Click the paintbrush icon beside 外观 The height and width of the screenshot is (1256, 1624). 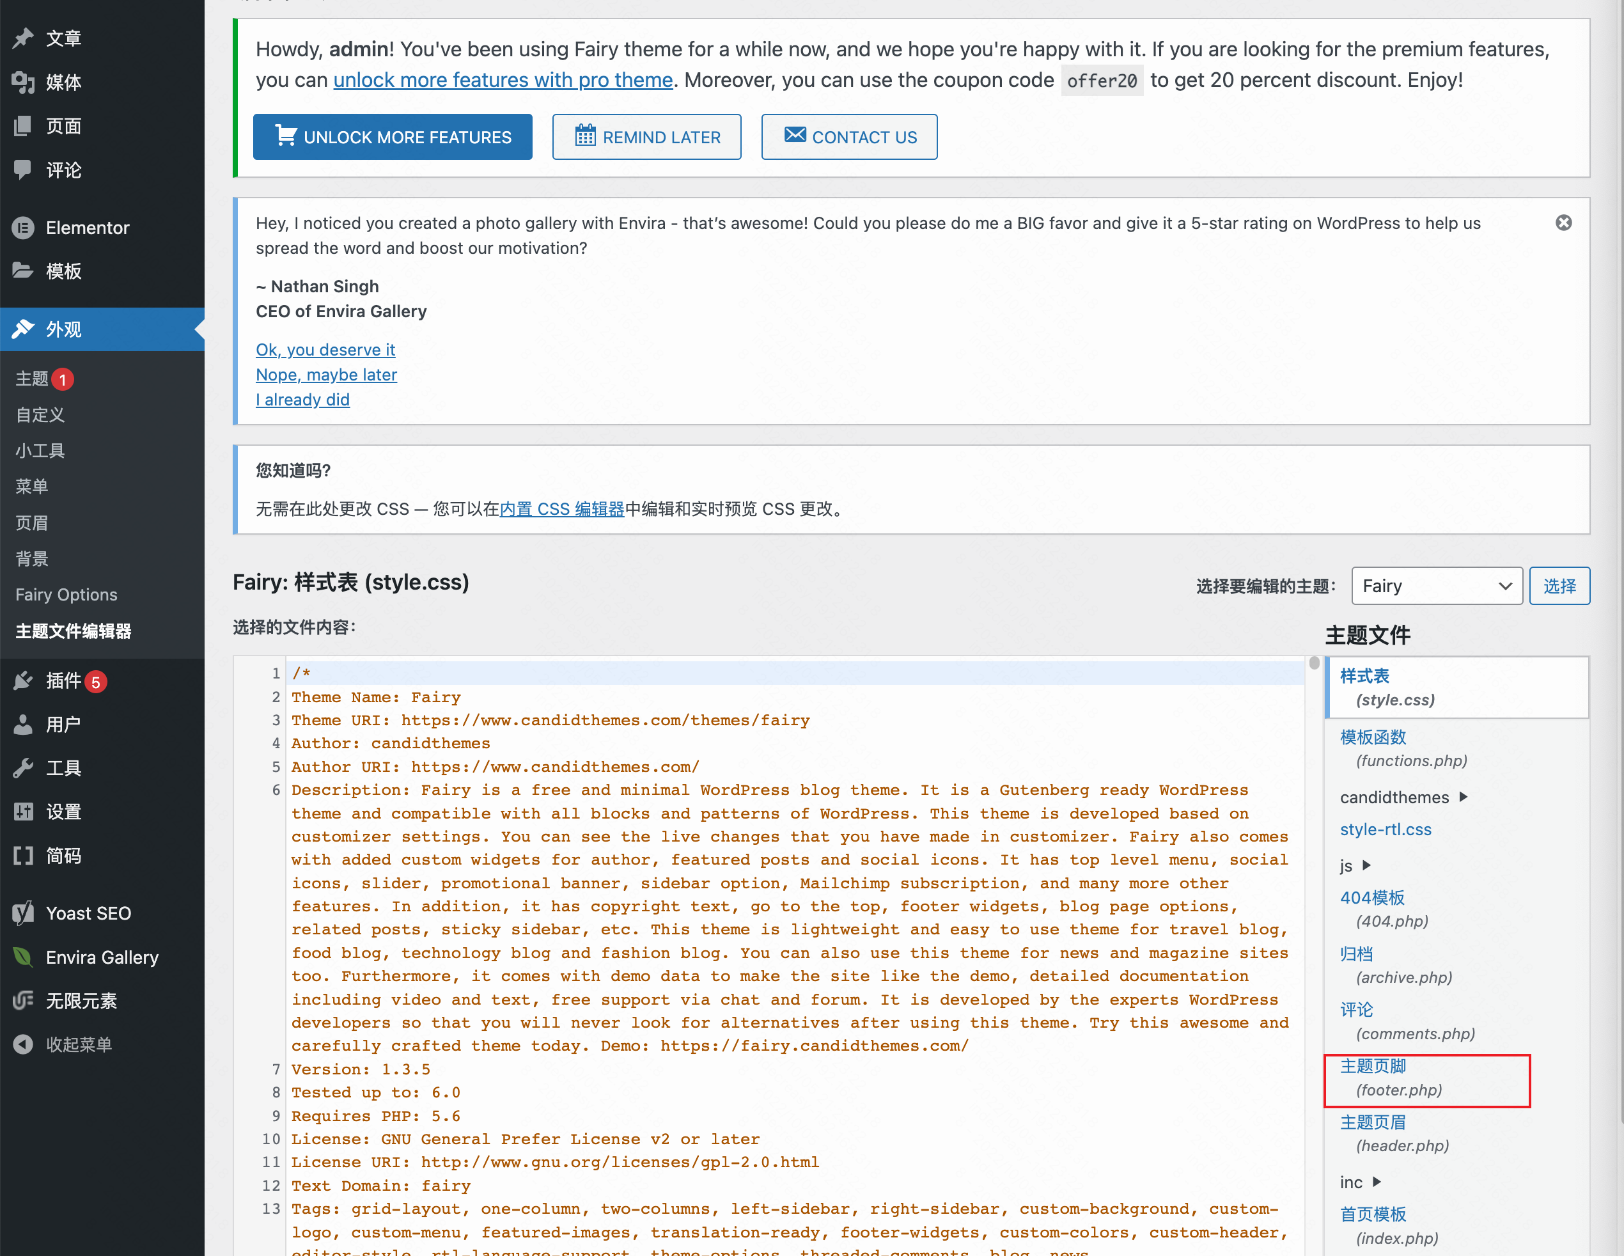coord(23,329)
